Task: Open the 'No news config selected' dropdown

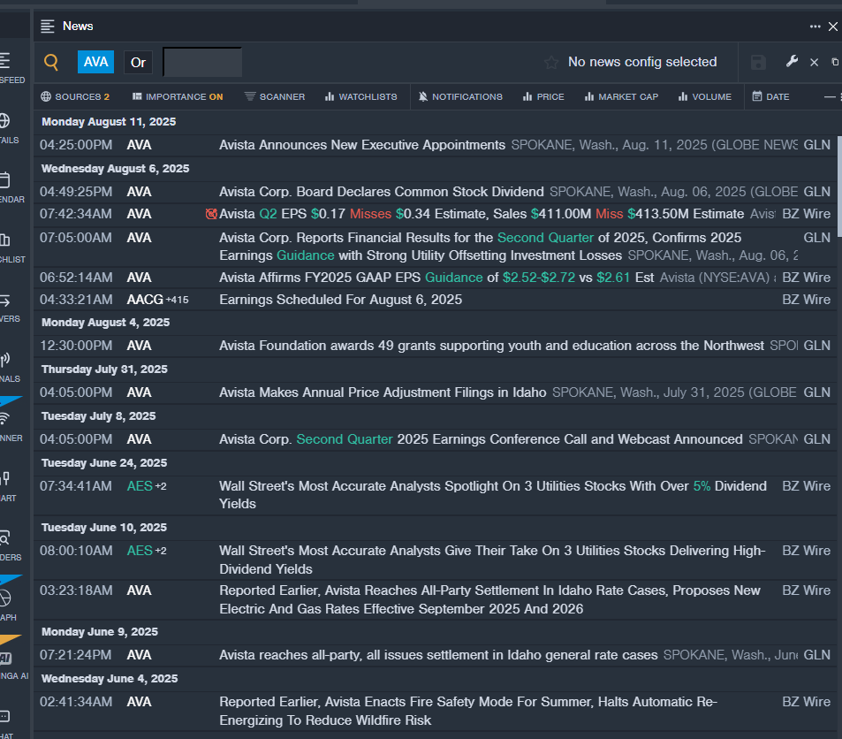Action: (642, 62)
